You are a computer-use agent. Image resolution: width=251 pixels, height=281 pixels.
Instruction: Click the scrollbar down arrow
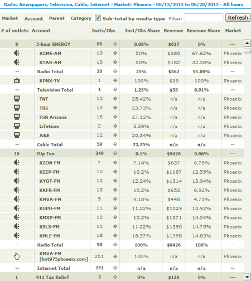click(247, 277)
